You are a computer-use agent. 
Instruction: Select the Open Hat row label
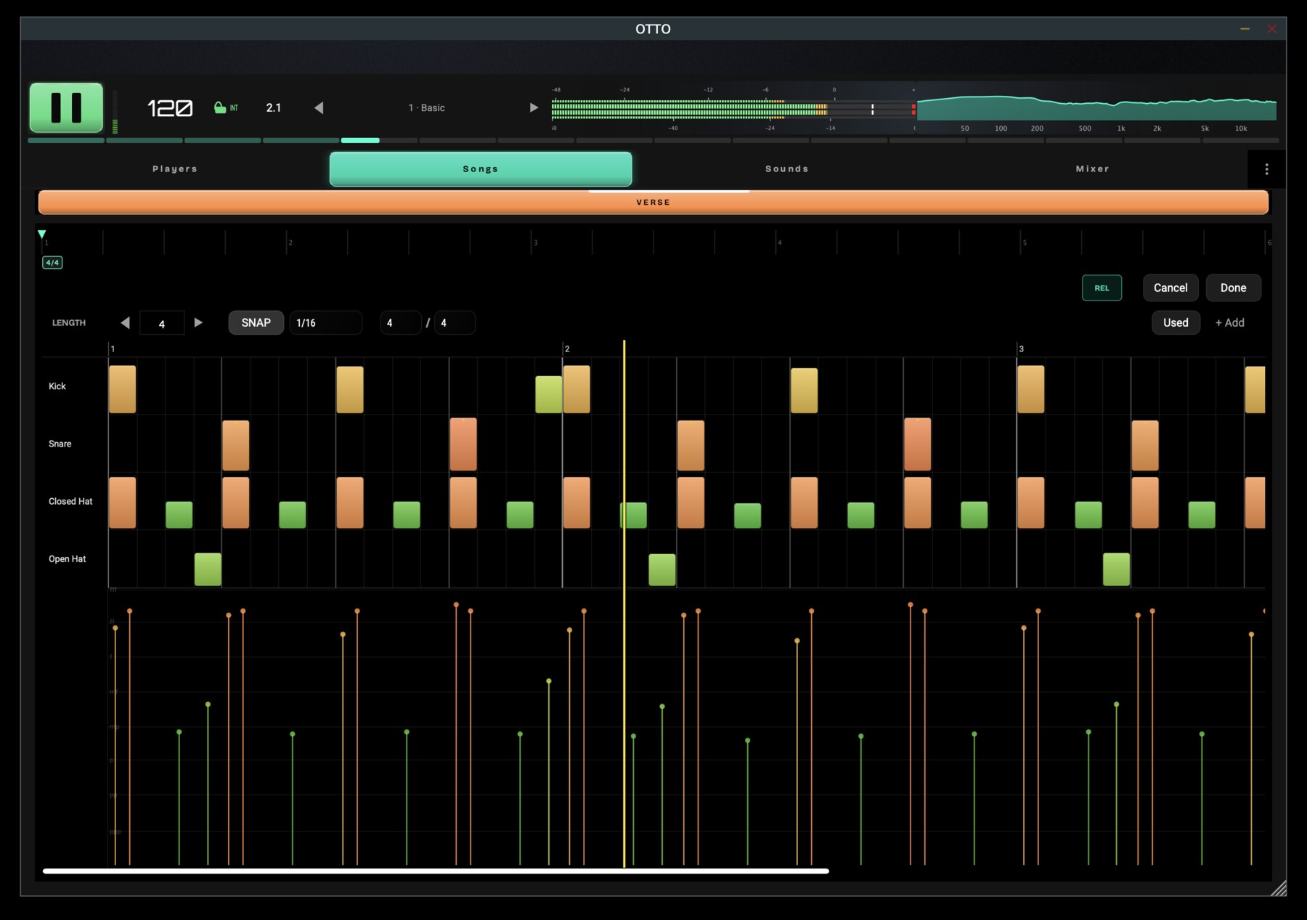pos(68,559)
